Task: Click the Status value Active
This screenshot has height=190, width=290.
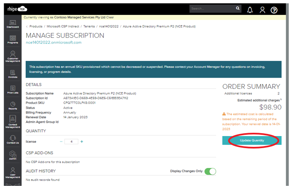Action: click(x=68, y=108)
